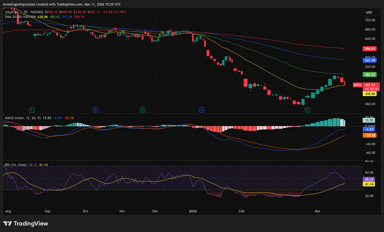Click the 41.14 value in RSI legend
384x232 pixels.
coord(44,165)
